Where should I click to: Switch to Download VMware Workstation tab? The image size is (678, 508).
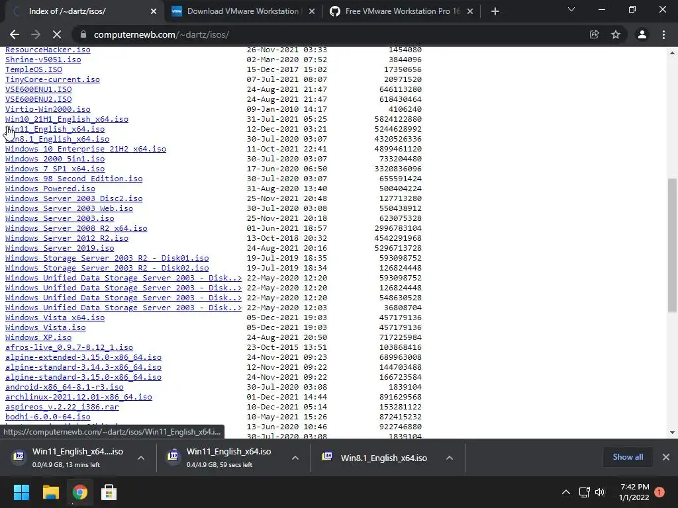[243, 11]
